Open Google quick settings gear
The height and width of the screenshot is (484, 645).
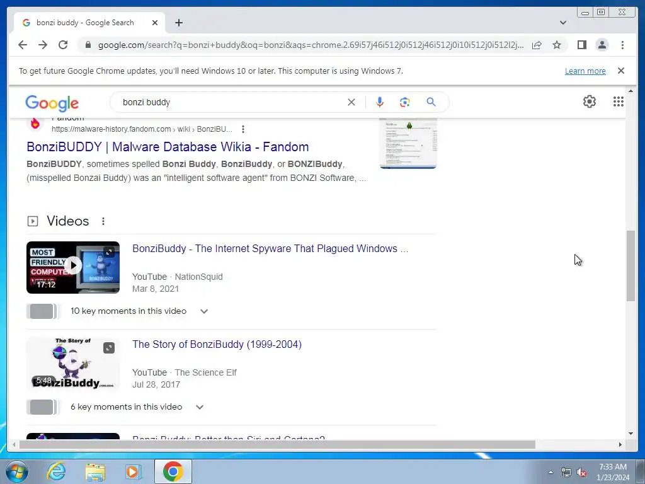589,101
